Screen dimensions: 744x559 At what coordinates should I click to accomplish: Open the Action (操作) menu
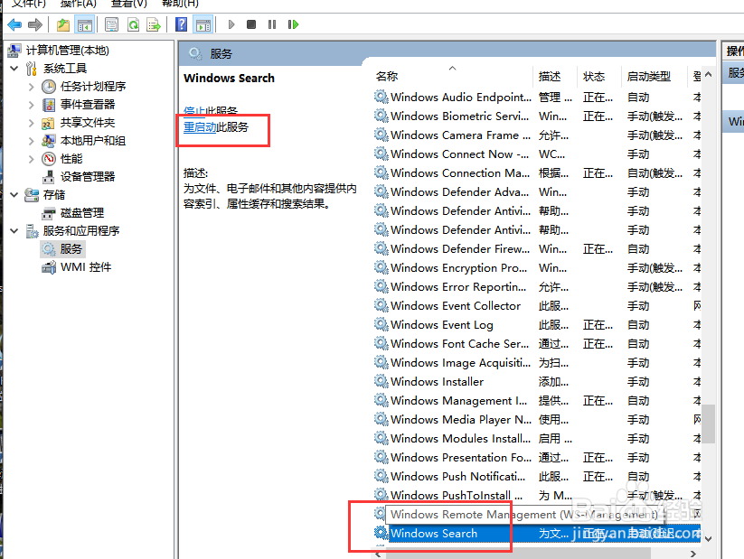(x=79, y=4)
